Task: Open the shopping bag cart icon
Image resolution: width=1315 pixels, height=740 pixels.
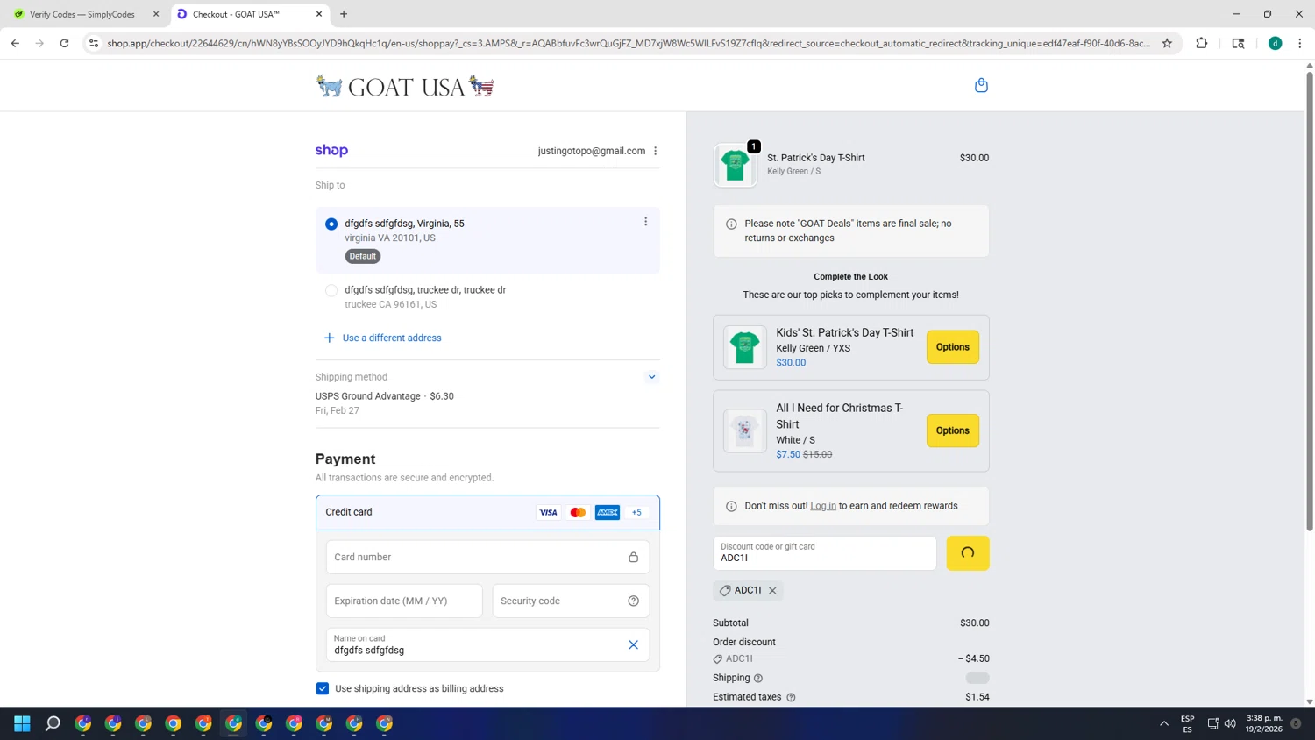Action: pyautogui.click(x=981, y=85)
